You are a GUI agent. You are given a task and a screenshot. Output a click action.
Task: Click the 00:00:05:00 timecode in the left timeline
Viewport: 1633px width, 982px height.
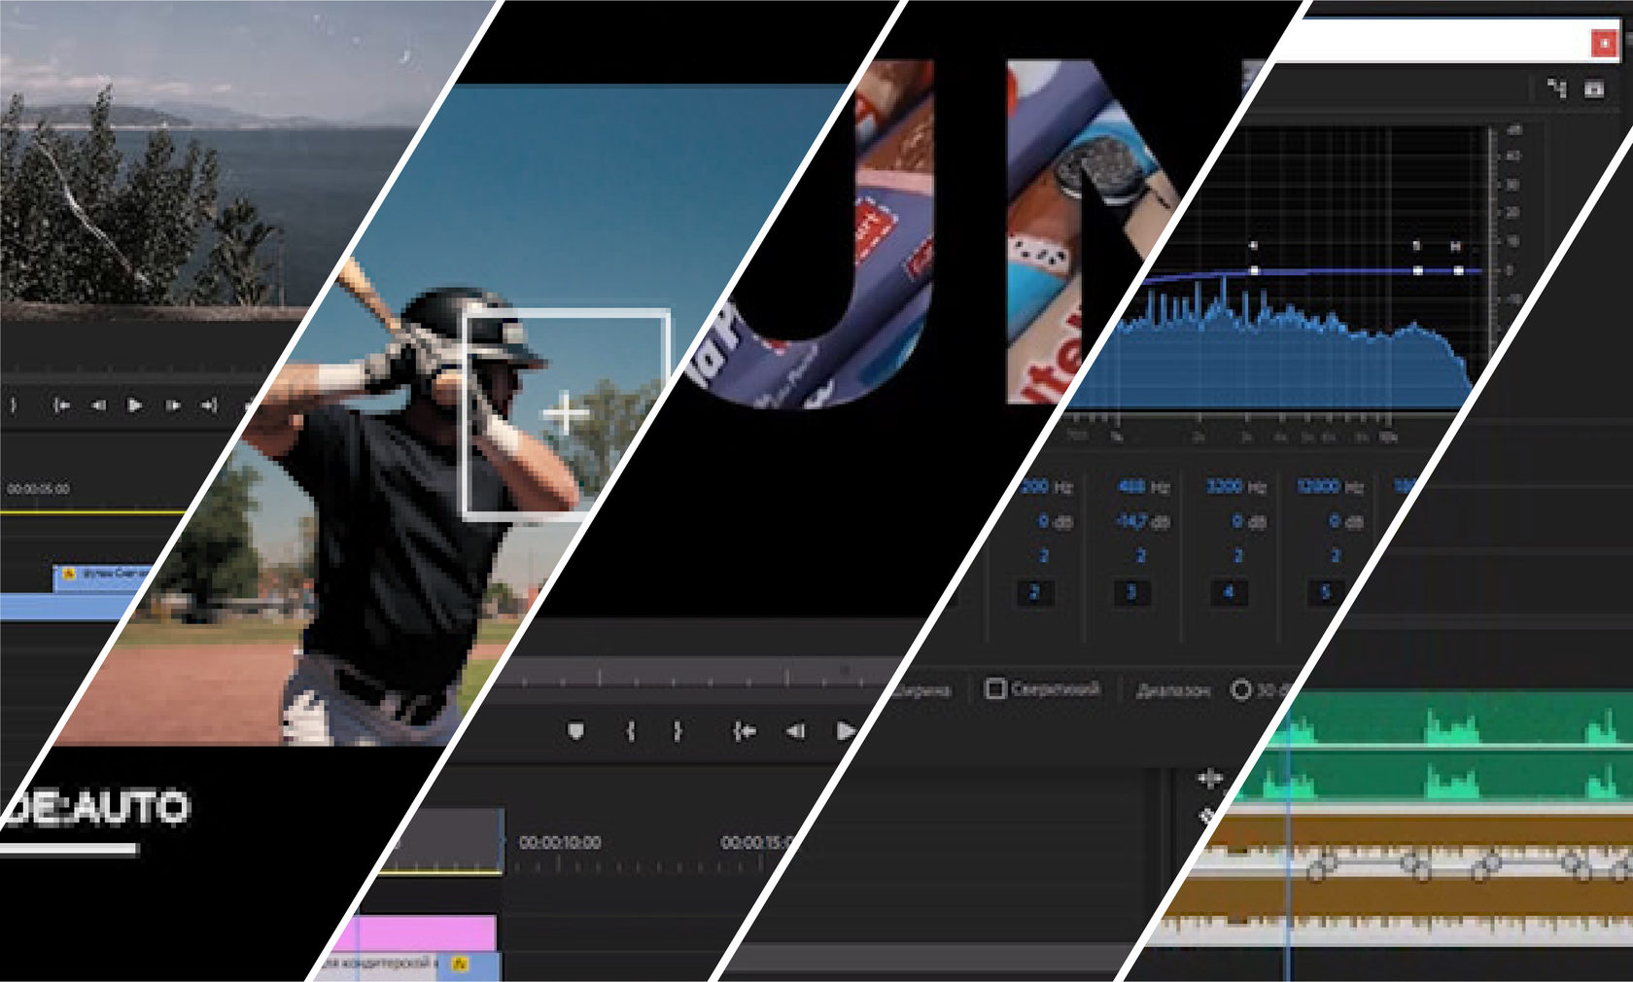(38, 489)
